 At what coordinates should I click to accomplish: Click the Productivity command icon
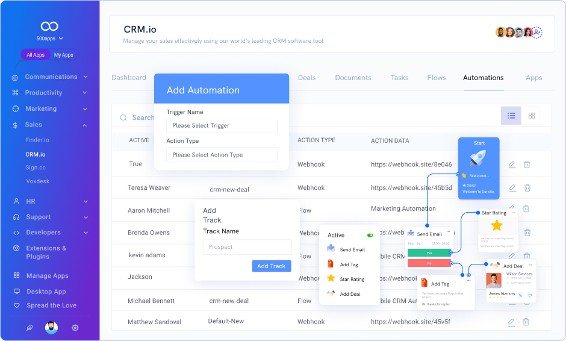click(15, 93)
